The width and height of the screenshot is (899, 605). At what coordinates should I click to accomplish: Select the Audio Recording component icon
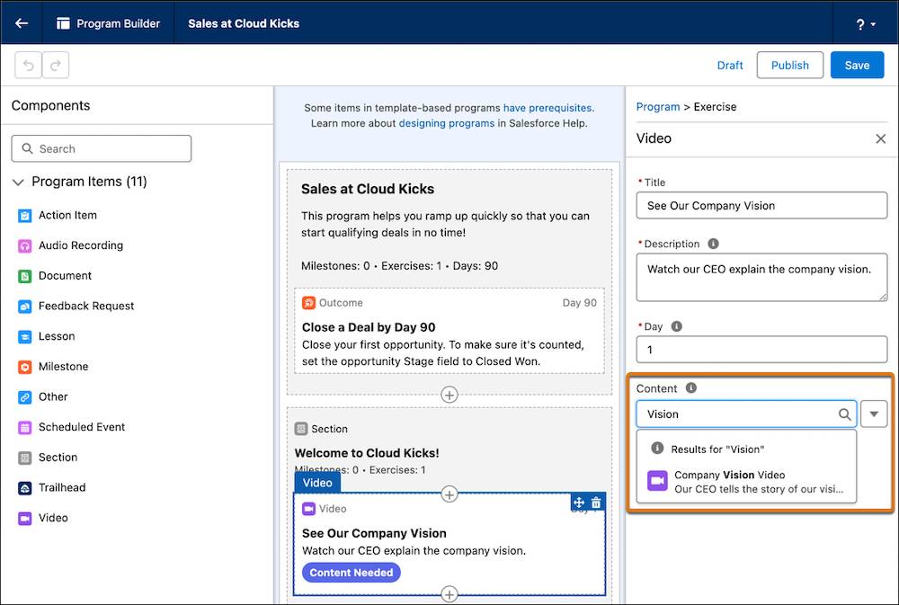(x=24, y=246)
